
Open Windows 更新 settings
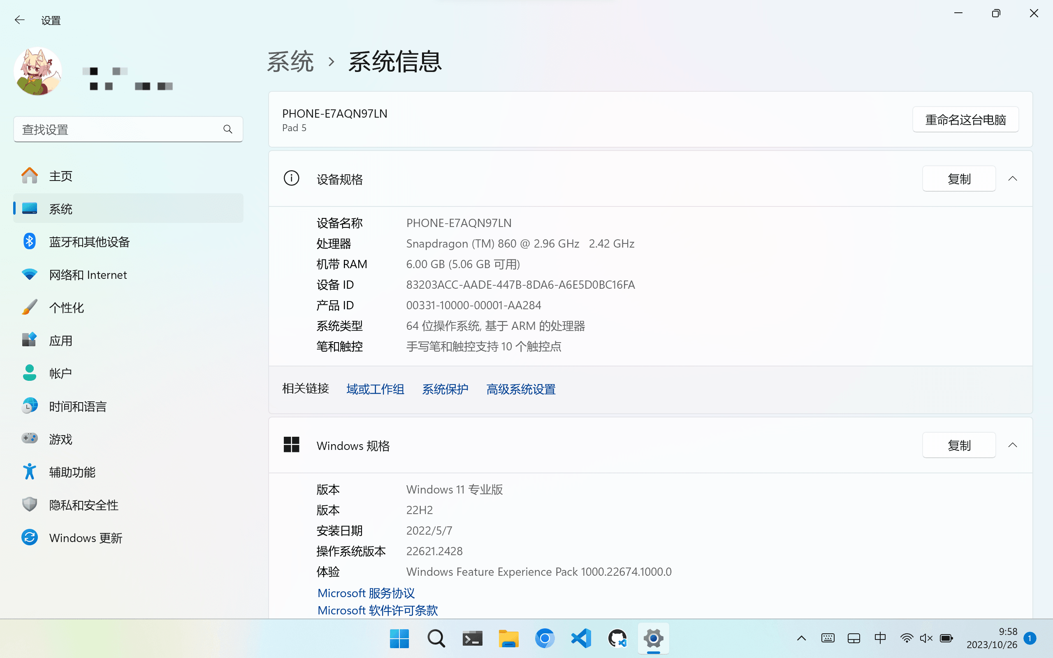click(128, 538)
